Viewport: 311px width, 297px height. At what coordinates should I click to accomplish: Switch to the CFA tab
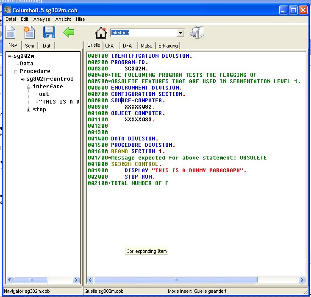(109, 46)
